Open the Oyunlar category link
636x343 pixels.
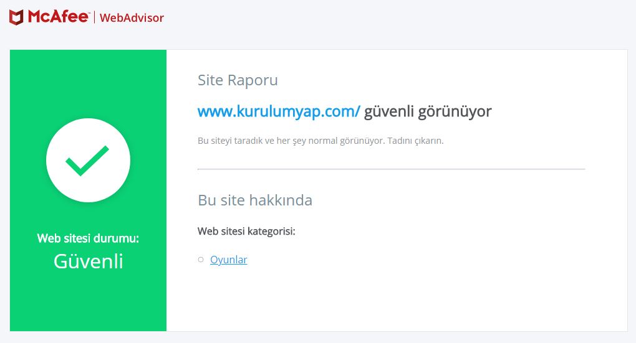pyautogui.click(x=228, y=260)
